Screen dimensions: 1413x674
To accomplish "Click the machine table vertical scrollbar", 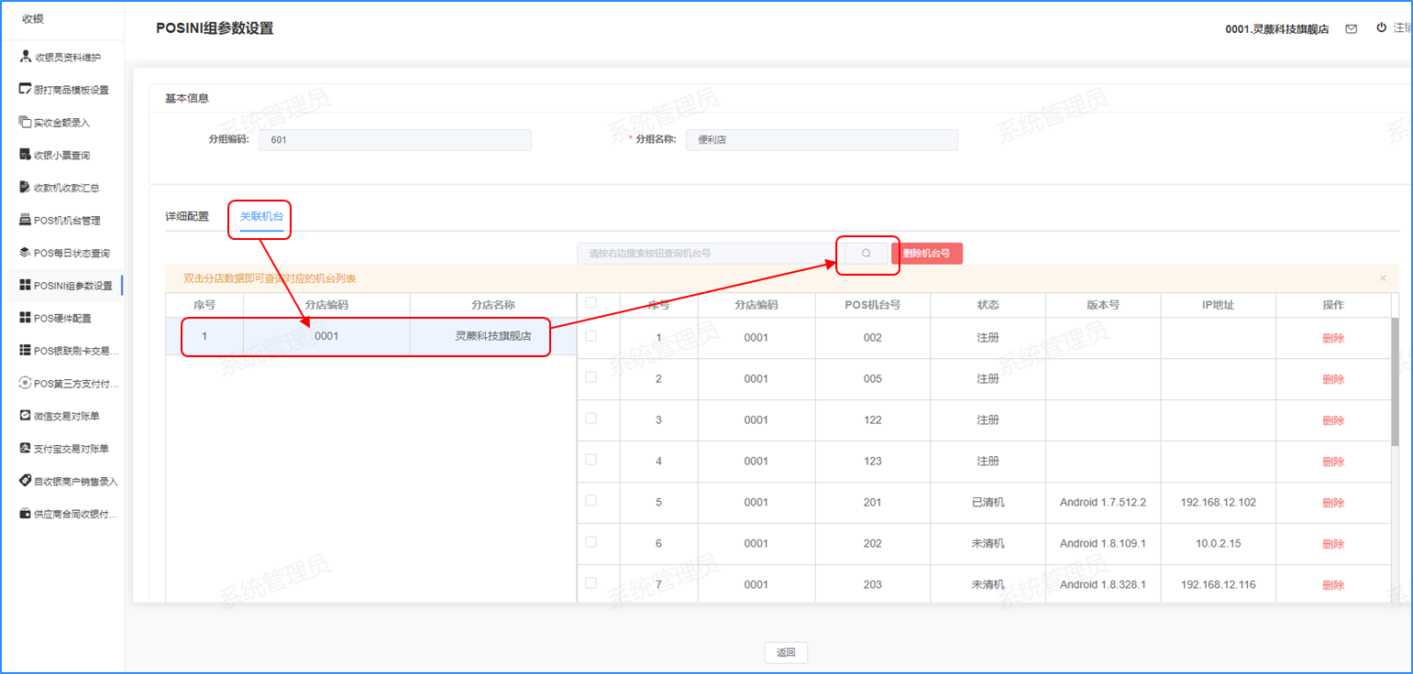I will [x=1396, y=382].
